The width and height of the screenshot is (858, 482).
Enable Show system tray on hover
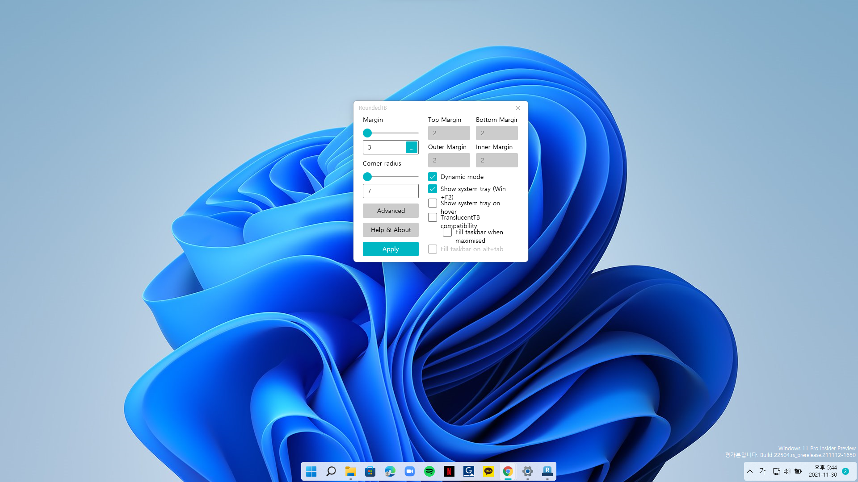tap(432, 203)
